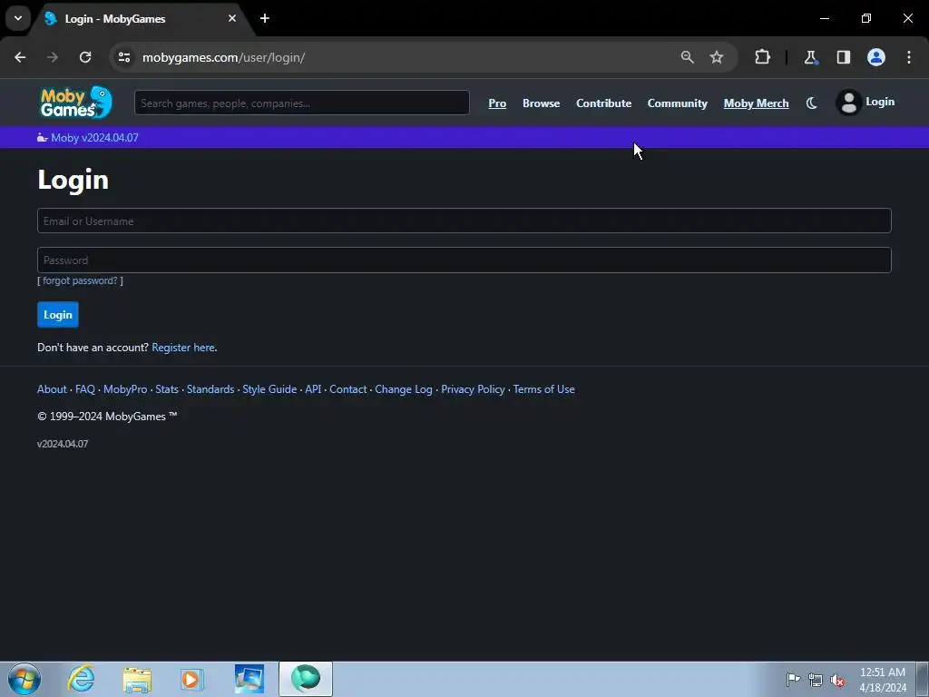929x697 pixels.
Task: Click the taskbar clock showing 12:51 AM
Action: pyautogui.click(x=882, y=679)
